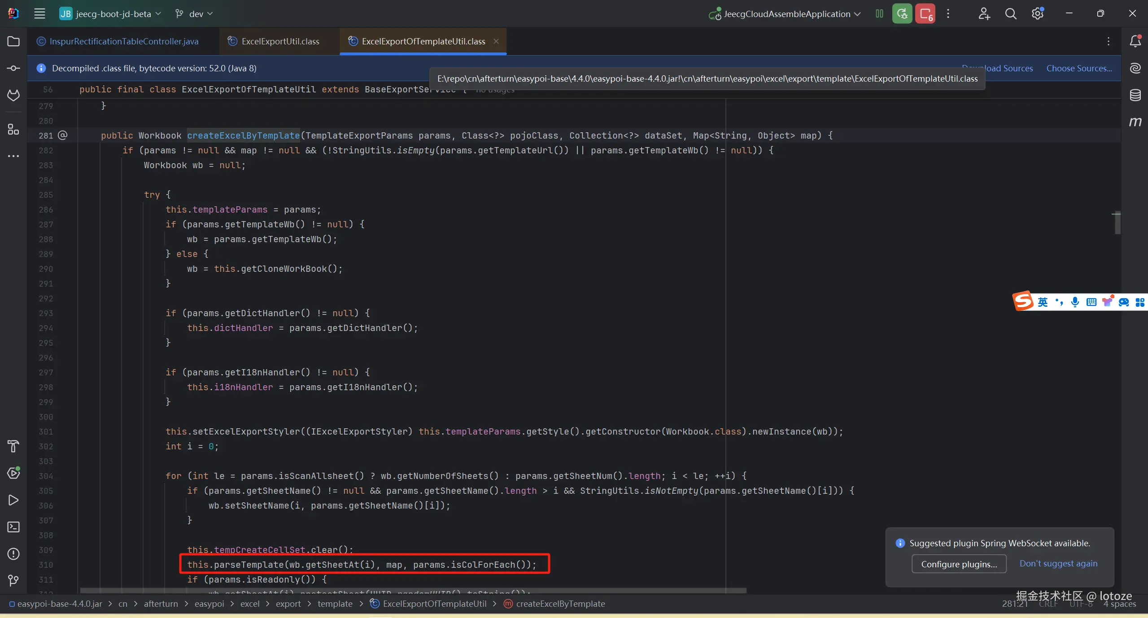Screen dimensions: 1148x618
Task: Open the Git tool window
Action: coord(13,581)
